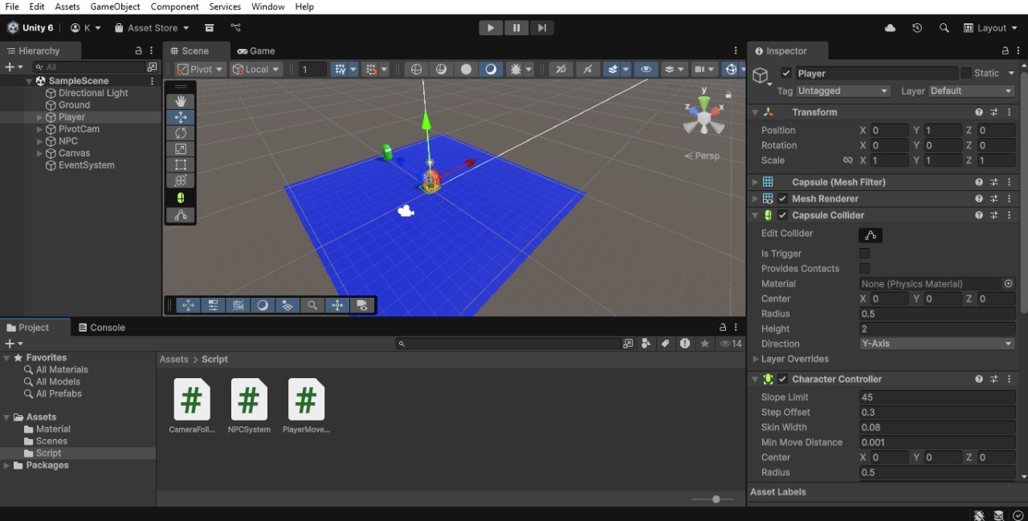
Task: Select the Move tool in scene toolbar
Action: [181, 117]
